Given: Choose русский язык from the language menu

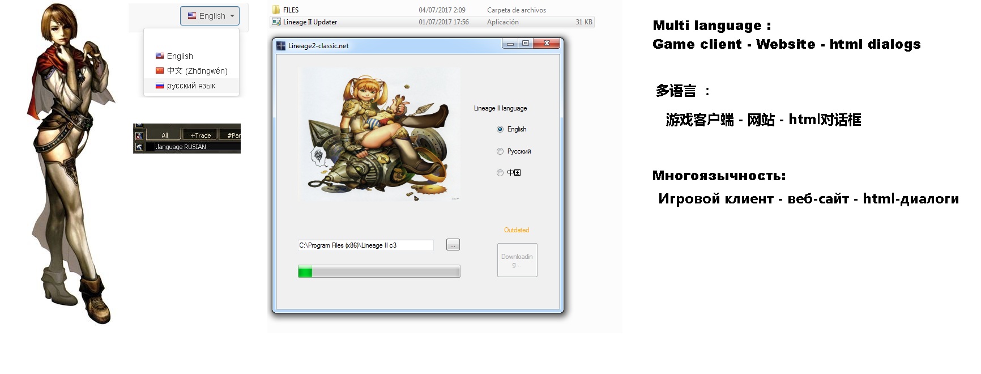Looking at the screenshot, I should pyautogui.click(x=191, y=86).
